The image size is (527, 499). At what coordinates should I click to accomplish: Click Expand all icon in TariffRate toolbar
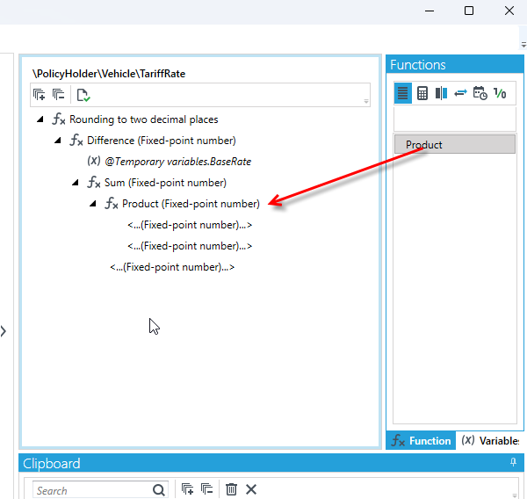tap(40, 95)
